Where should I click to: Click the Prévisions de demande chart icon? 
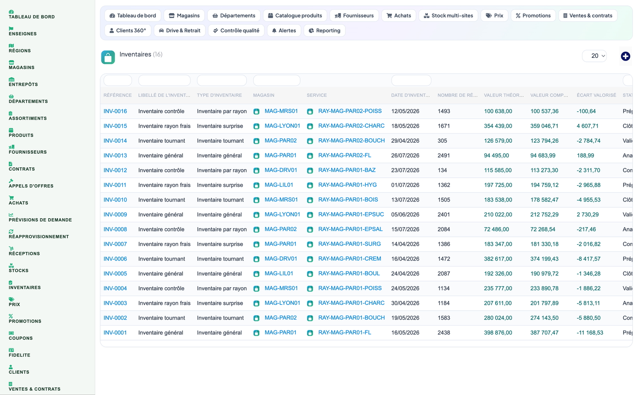pyautogui.click(x=11, y=215)
